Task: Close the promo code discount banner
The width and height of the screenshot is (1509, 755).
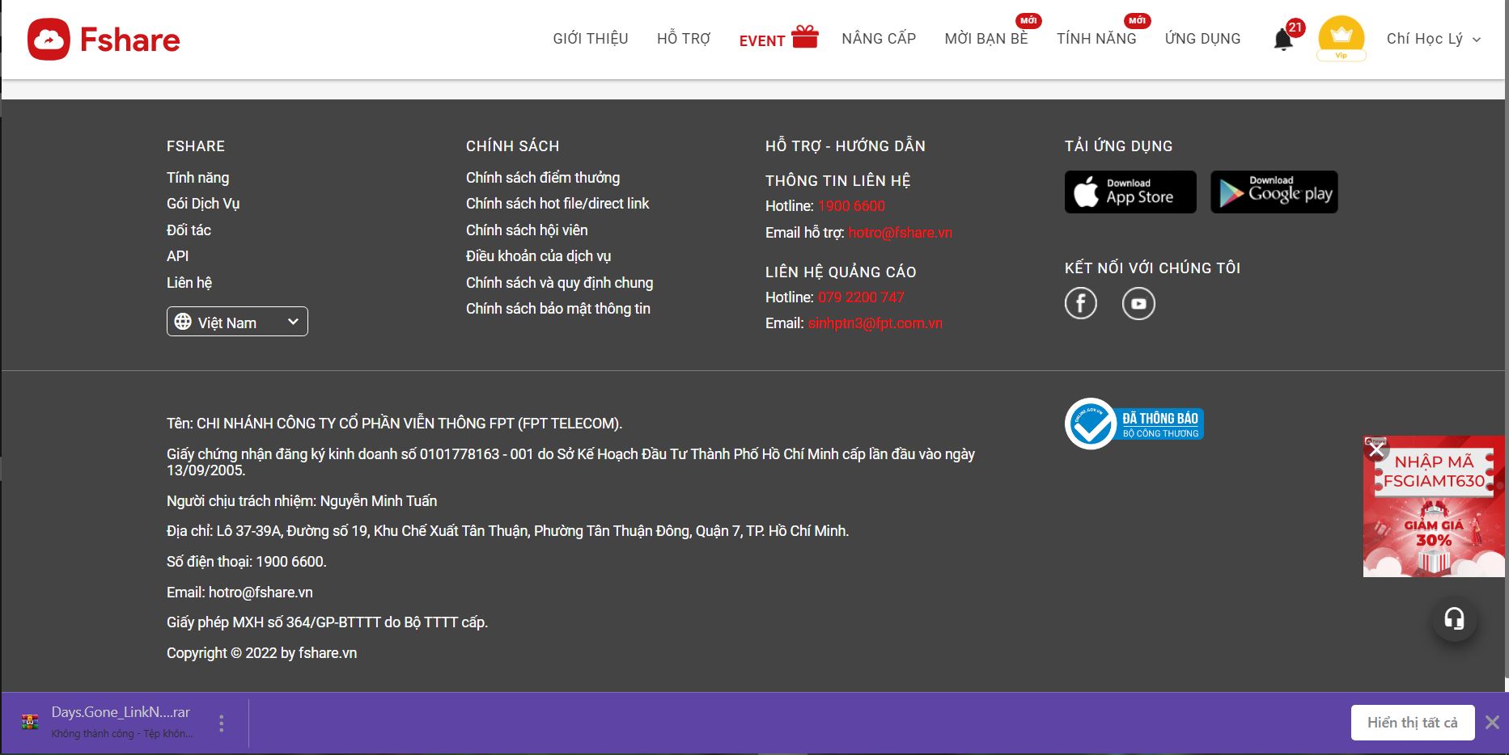Action: (x=1375, y=449)
